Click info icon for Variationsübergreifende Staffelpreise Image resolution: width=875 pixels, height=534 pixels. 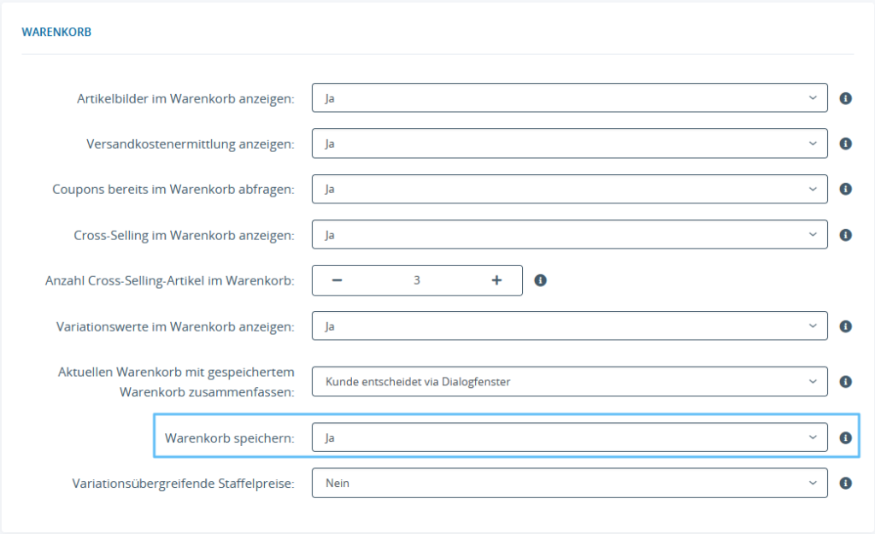coord(845,482)
